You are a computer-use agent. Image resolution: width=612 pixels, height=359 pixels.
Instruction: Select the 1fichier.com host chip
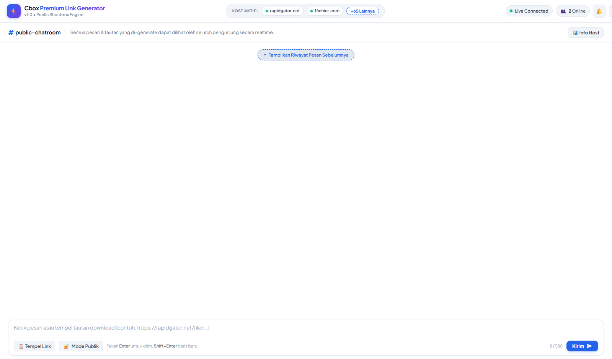tap(325, 11)
